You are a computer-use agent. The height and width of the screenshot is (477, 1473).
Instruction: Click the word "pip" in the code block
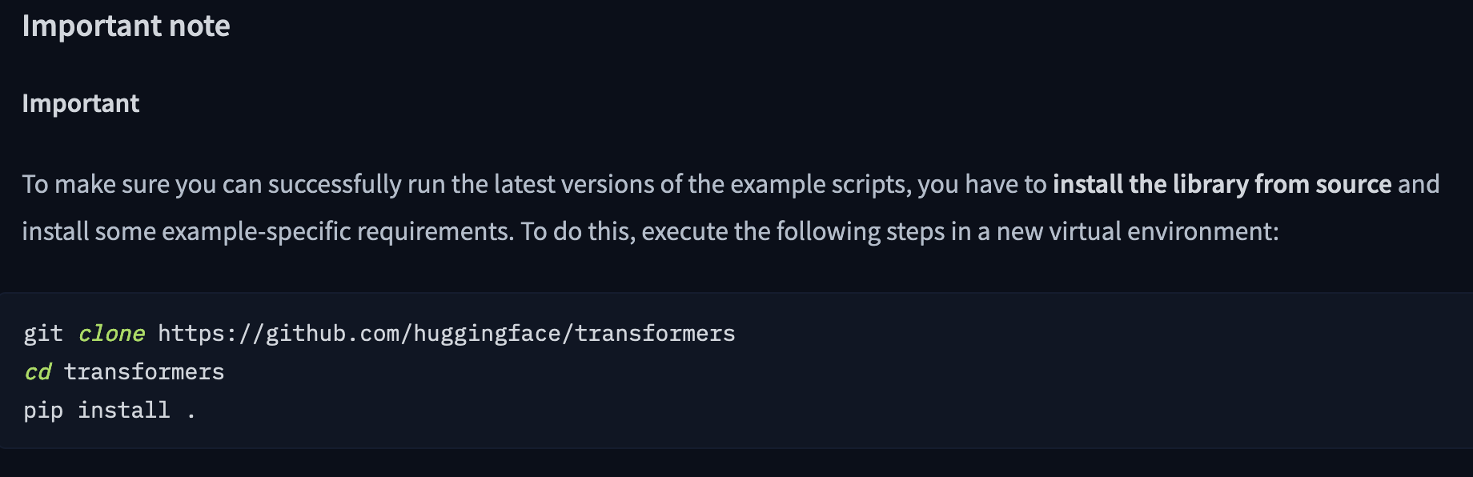pyautogui.click(x=43, y=410)
